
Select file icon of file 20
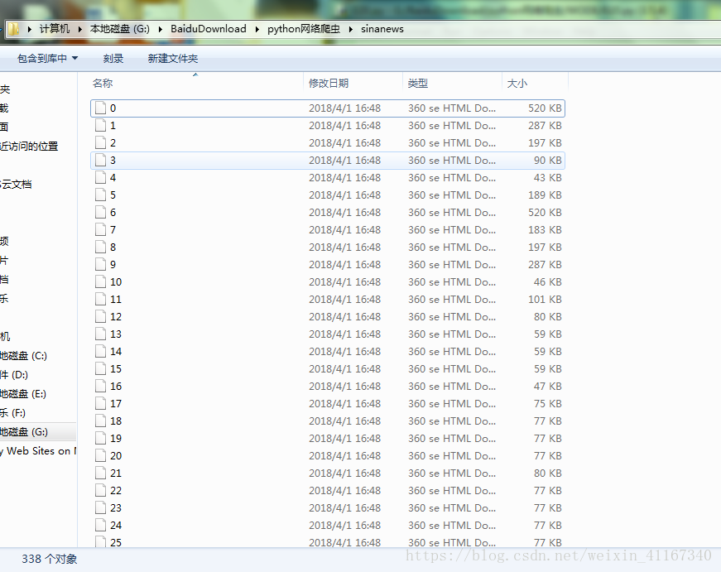[100, 455]
